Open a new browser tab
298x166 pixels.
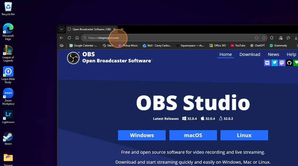tap(122, 29)
